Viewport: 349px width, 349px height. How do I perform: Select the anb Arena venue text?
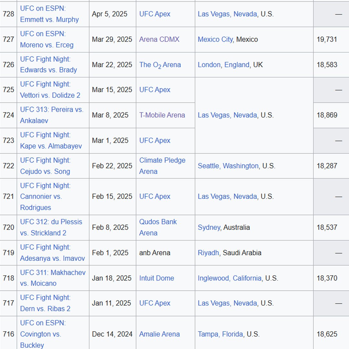tap(155, 253)
